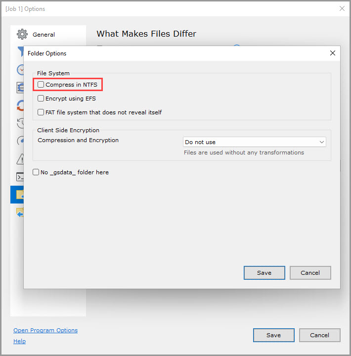Tick the Encrypt using EFS option
This screenshot has height=356, width=351.
click(x=41, y=99)
